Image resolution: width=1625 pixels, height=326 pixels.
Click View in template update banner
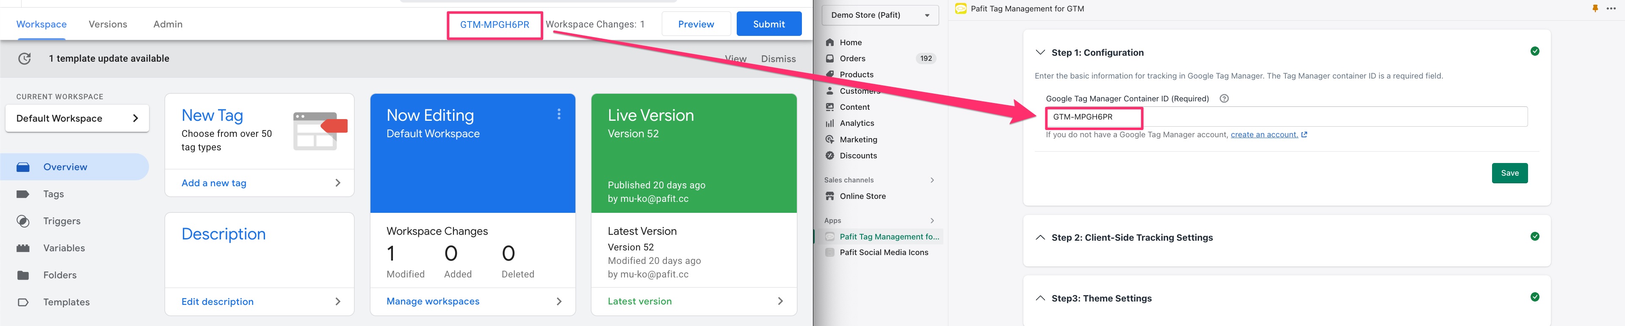click(735, 59)
